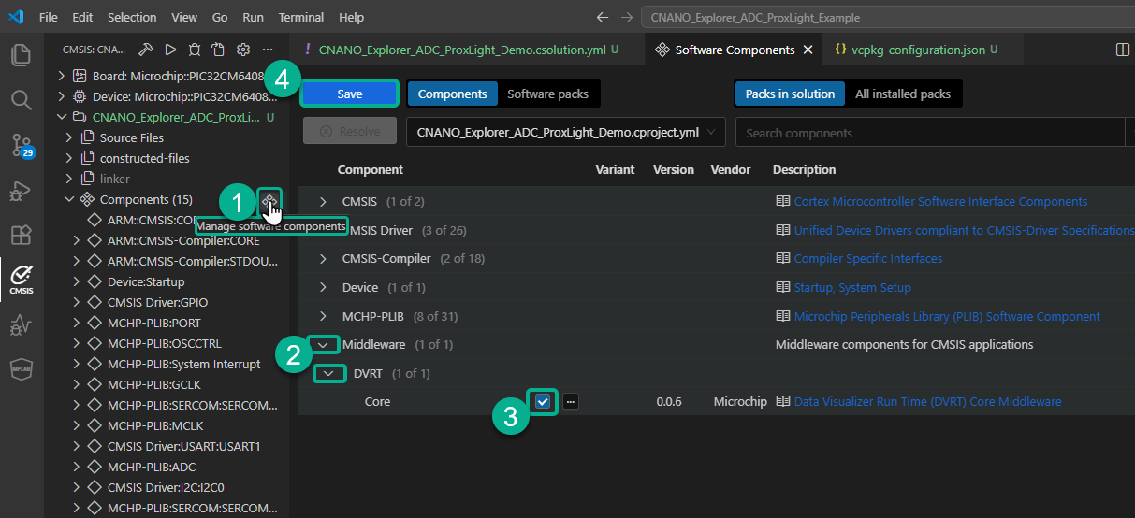Click the Save button
The image size is (1135, 518).
click(x=350, y=94)
